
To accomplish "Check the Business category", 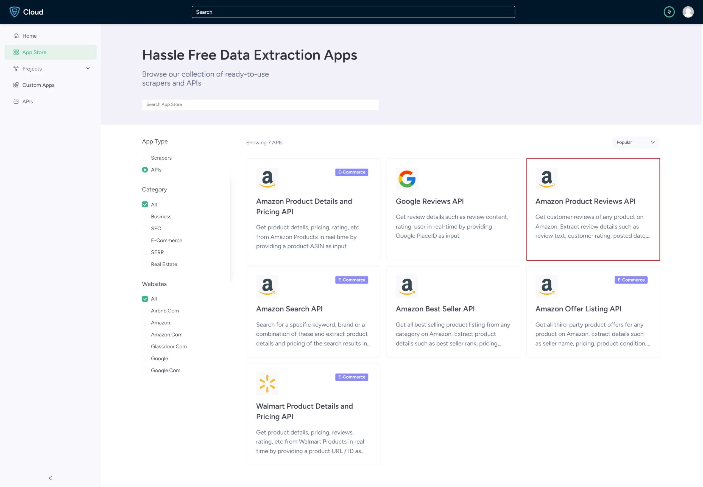I will click(145, 216).
